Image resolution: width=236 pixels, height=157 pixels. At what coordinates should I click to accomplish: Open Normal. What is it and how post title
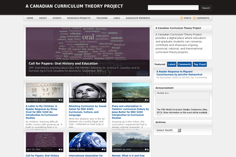pos(128,155)
